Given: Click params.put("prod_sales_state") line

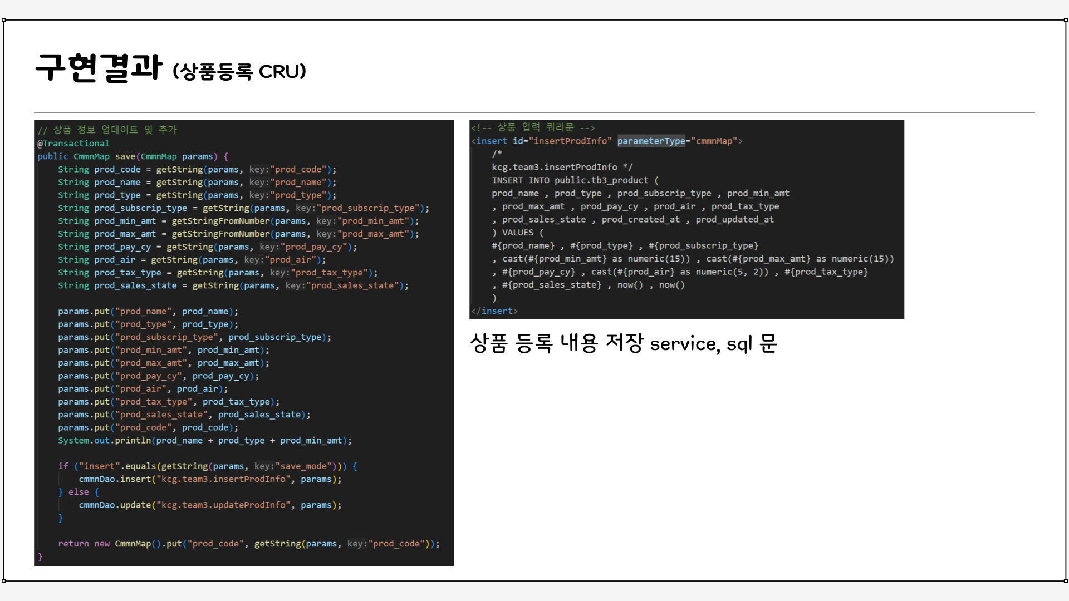Looking at the screenshot, I should point(184,415).
